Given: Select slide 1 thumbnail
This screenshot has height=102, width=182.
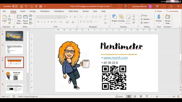Looking at the screenshot, I should tap(14, 36).
